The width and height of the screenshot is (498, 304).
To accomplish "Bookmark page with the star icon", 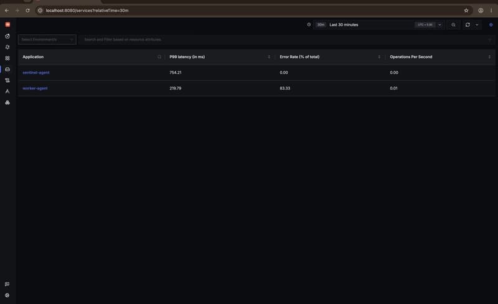I will click(x=466, y=11).
